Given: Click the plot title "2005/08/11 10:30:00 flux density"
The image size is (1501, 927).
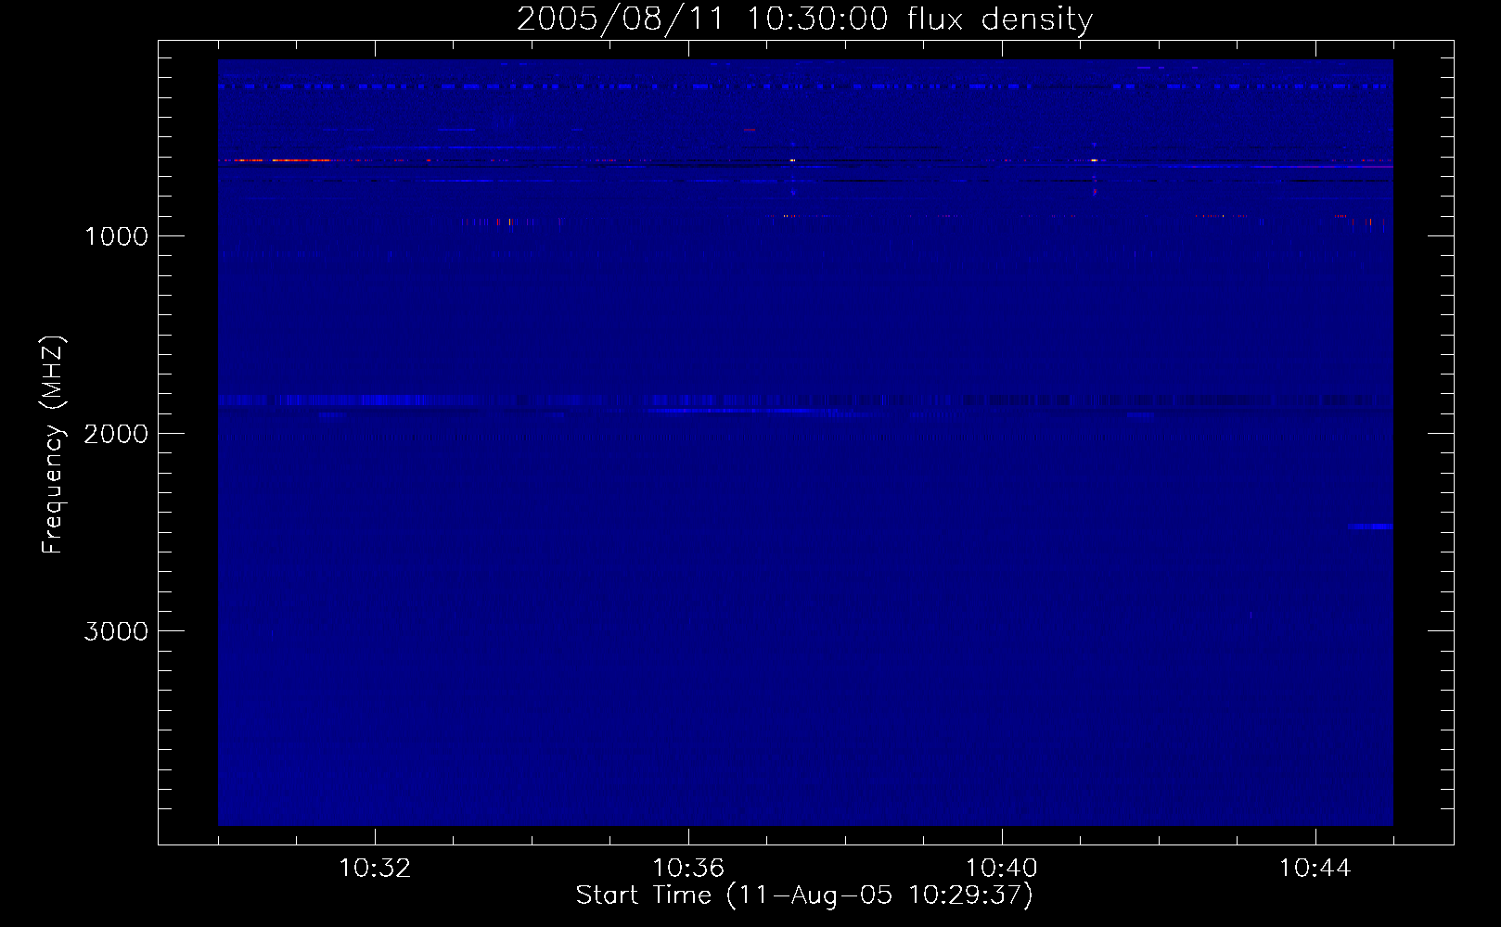Looking at the screenshot, I should 804,19.
